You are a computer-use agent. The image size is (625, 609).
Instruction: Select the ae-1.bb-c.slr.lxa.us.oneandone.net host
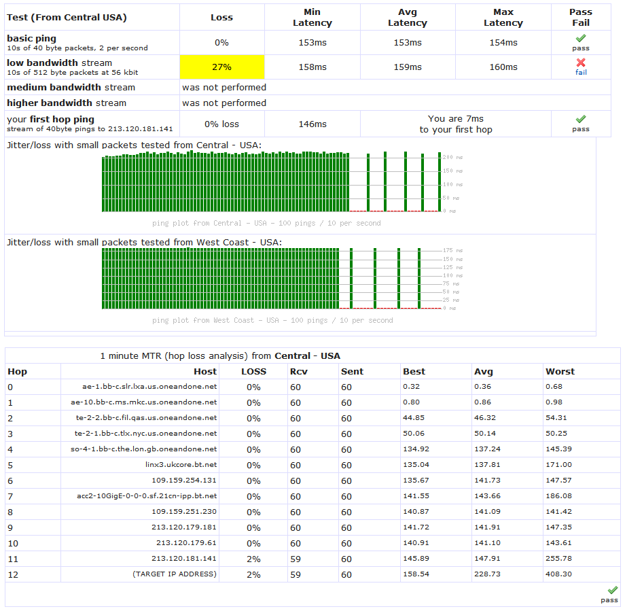point(149,387)
